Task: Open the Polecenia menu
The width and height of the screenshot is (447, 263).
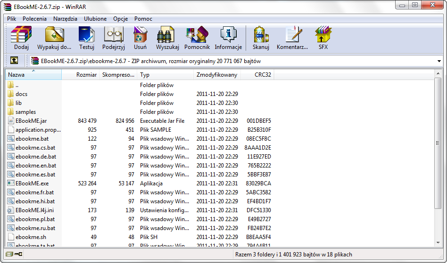Action: [34, 19]
